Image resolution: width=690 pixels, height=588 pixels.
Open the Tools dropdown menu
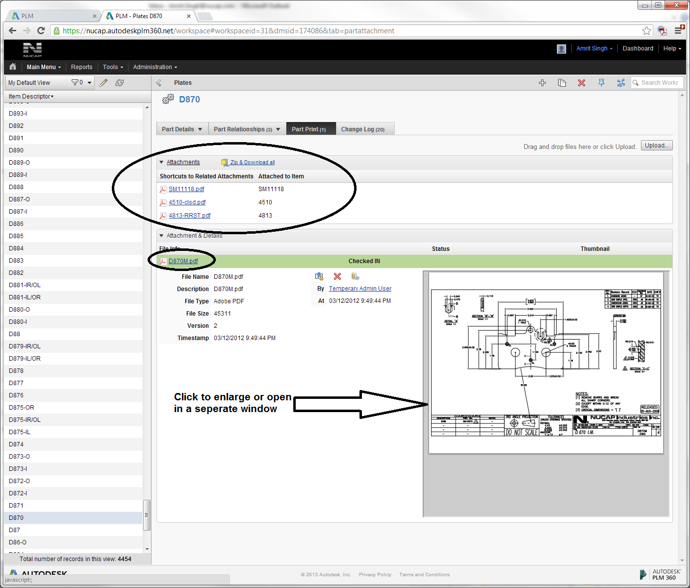pyautogui.click(x=113, y=67)
